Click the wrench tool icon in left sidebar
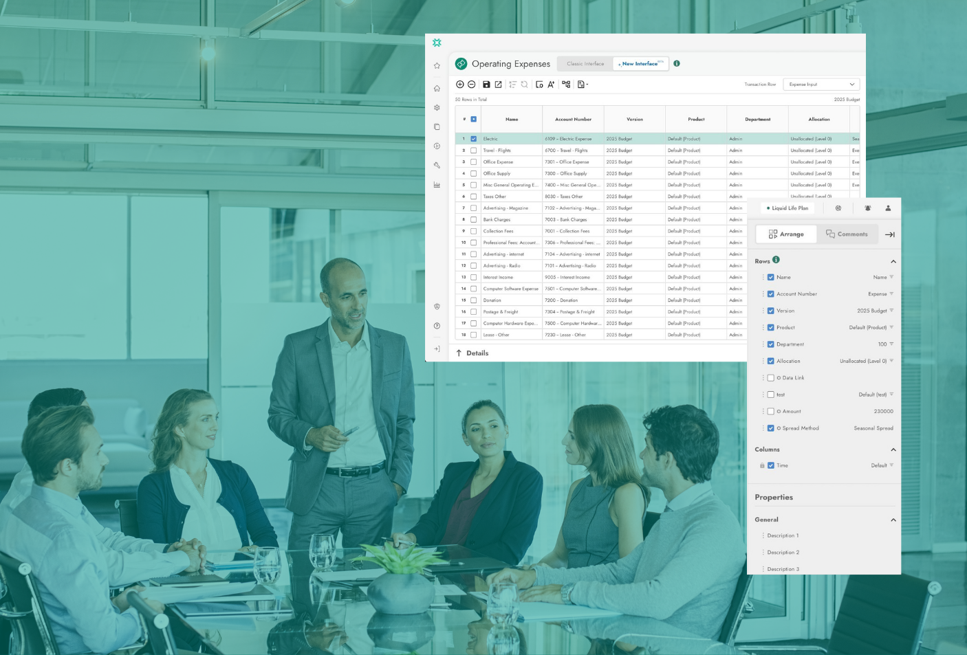This screenshot has width=967, height=655. click(437, 165)
